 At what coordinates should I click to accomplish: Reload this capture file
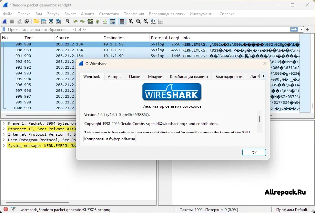58,21
